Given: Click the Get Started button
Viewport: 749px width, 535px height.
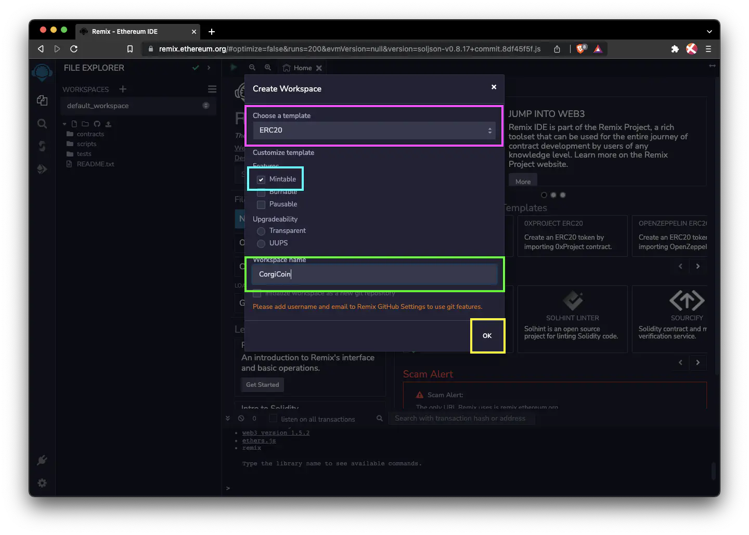Looking at the screenshot, I should click(263, 385).
